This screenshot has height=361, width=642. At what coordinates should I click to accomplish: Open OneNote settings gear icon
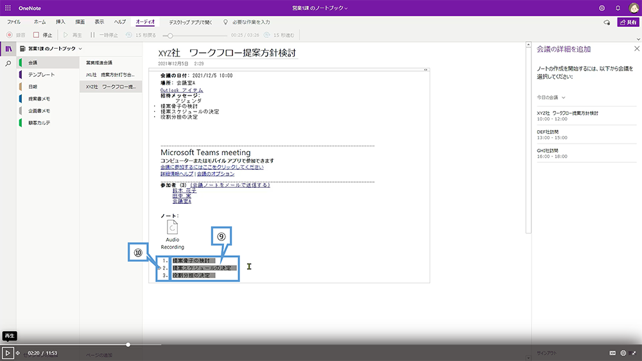tap(602, 8)
